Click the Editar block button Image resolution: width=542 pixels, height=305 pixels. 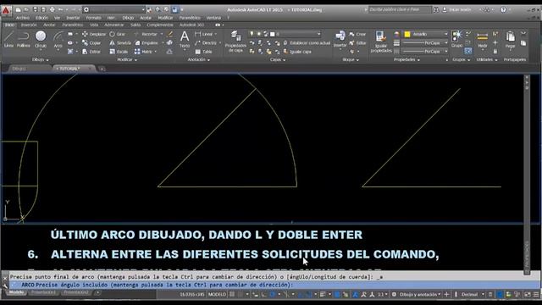pyautogui.click(x=357, y=43)
